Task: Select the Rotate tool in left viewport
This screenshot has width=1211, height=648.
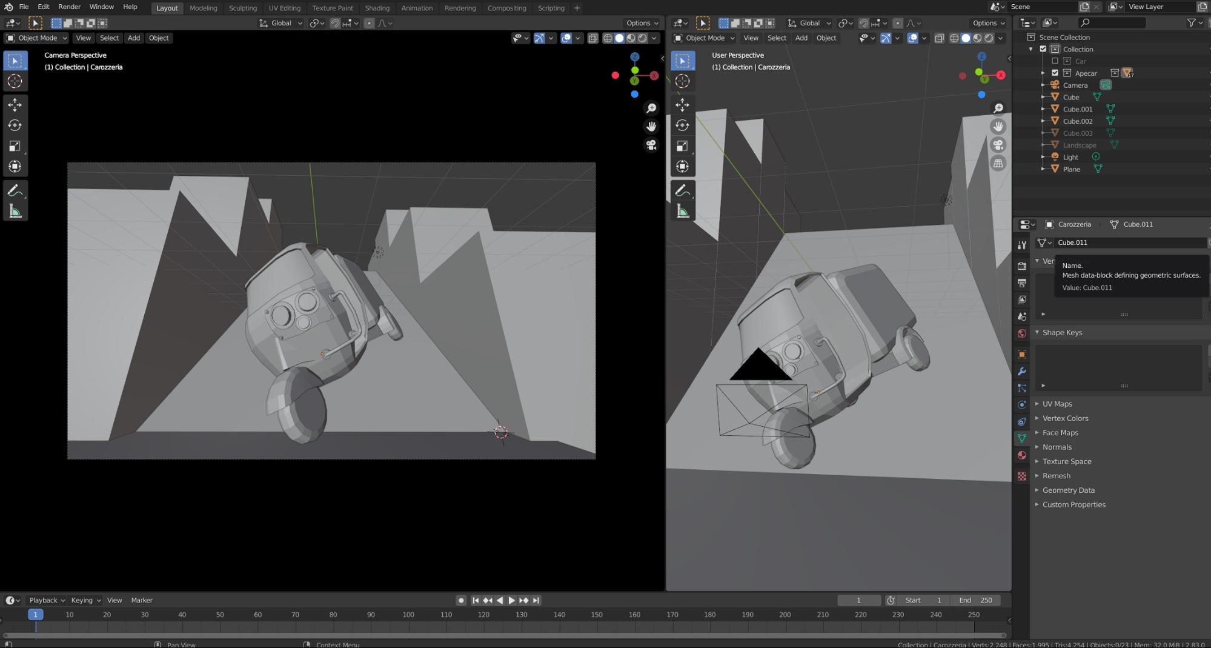Action: point(15,125)
